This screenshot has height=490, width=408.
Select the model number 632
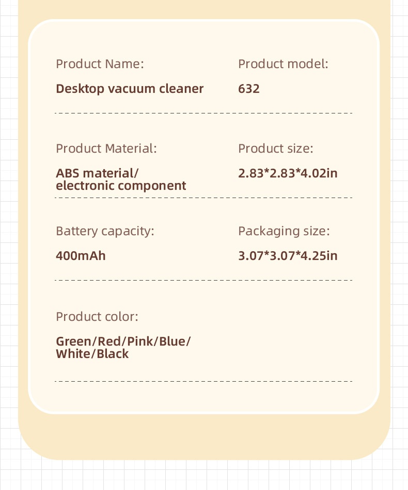(x=249, y=89)
